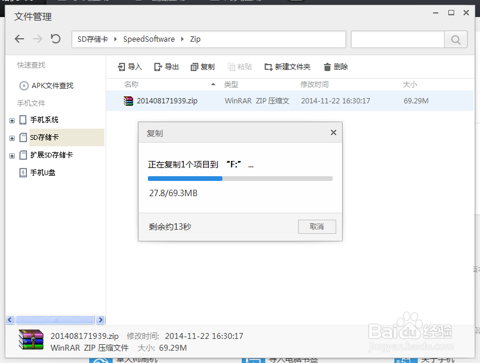This screenshot has width=480, height=363.
Task: Go forward with the right arrow
Action: [x=38, y=39]
